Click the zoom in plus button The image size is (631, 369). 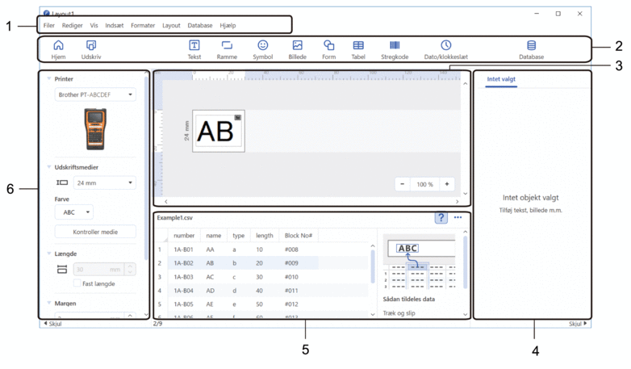[446, 184]
